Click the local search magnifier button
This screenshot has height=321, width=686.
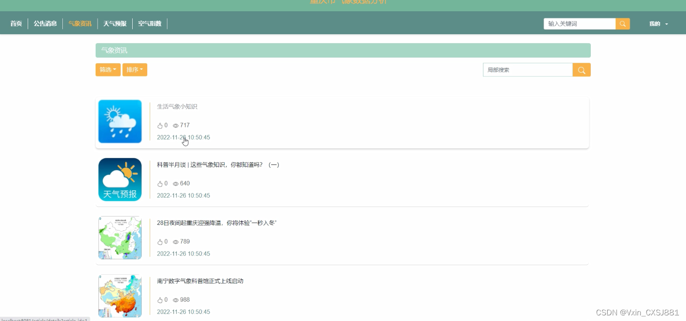(581, 70)
